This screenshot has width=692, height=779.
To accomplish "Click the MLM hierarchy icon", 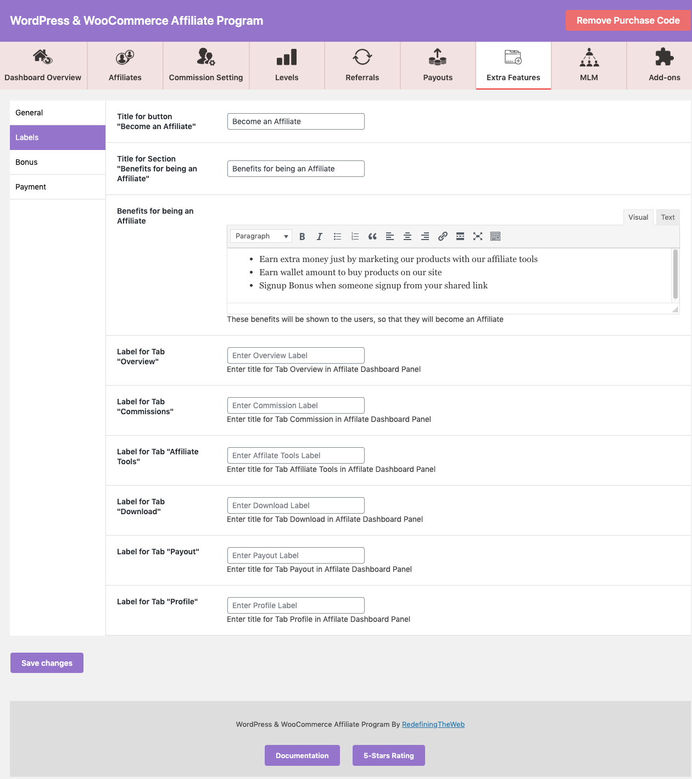I will [x=589, y=57].
